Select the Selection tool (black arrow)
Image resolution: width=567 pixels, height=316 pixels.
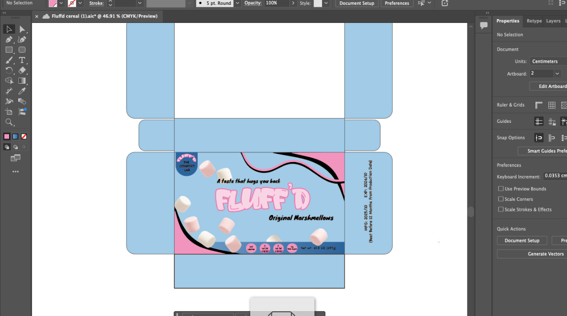pos(9,29)
